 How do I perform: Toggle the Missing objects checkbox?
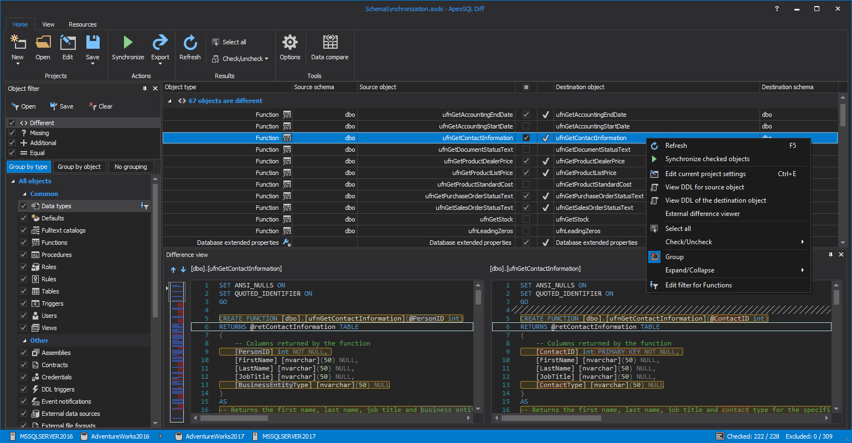coord(12,133)
